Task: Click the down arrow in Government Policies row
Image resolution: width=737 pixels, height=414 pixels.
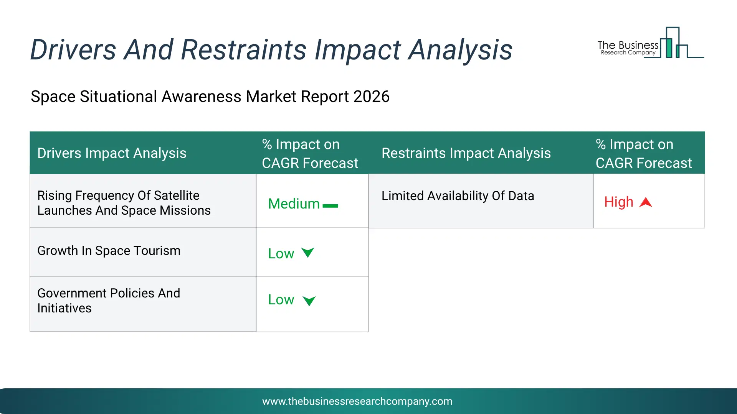Action: coord(309,301)
